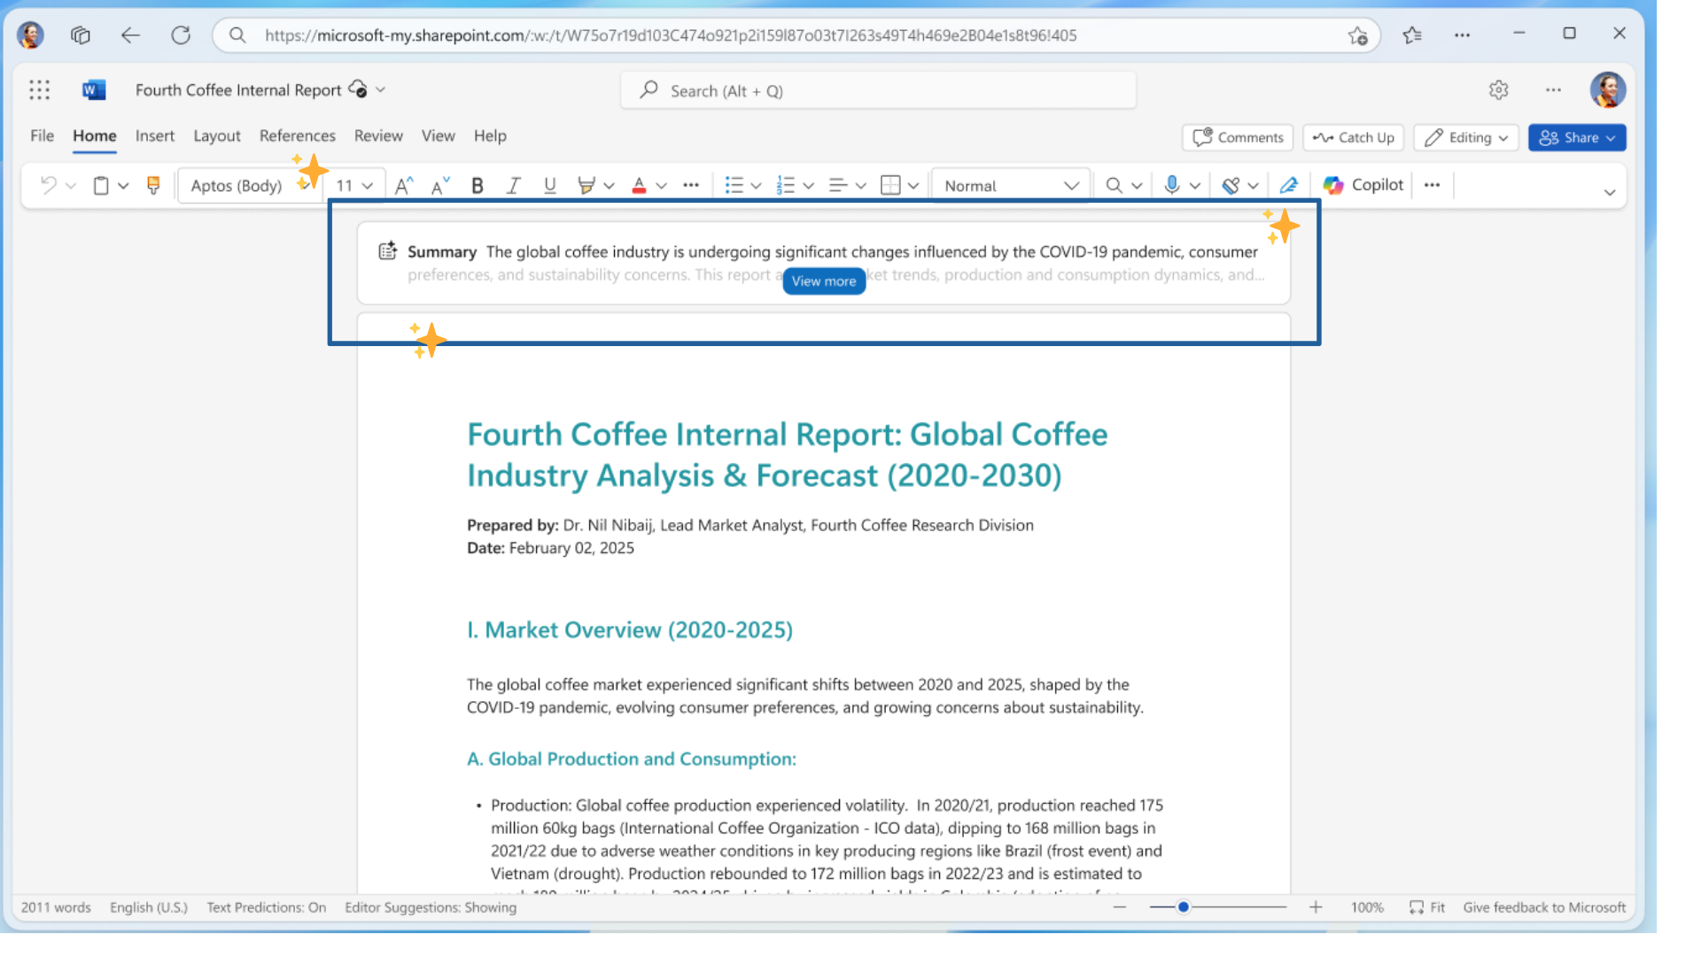Image resolution: width=1701 pixels, height=956 pixels.
Task: Click the Increase Font Size icon
Action: tap(403, 186)
